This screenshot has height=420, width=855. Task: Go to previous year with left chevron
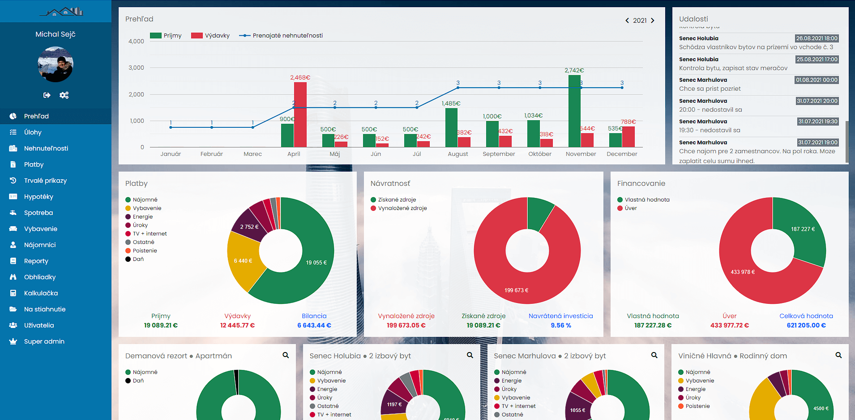coord(627,21)
